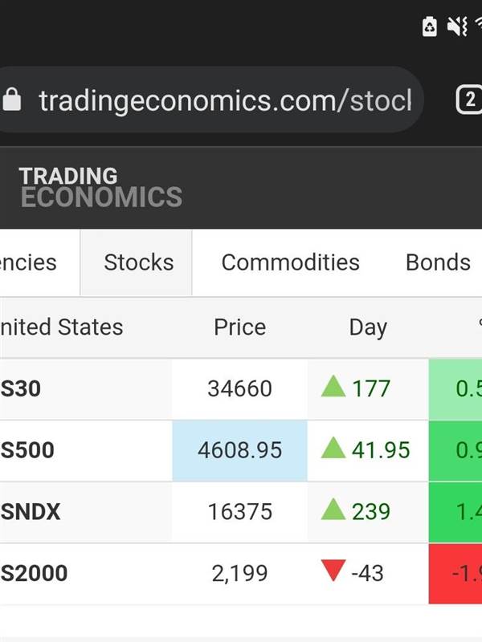Image resolution: width=482 pixels, height=642 pixels.
Task: Open the USNDX index link
Action: [x=30, y=511]
